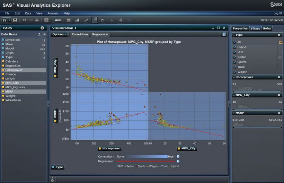Remove the Horsepower filter with X

click(279, 77)
